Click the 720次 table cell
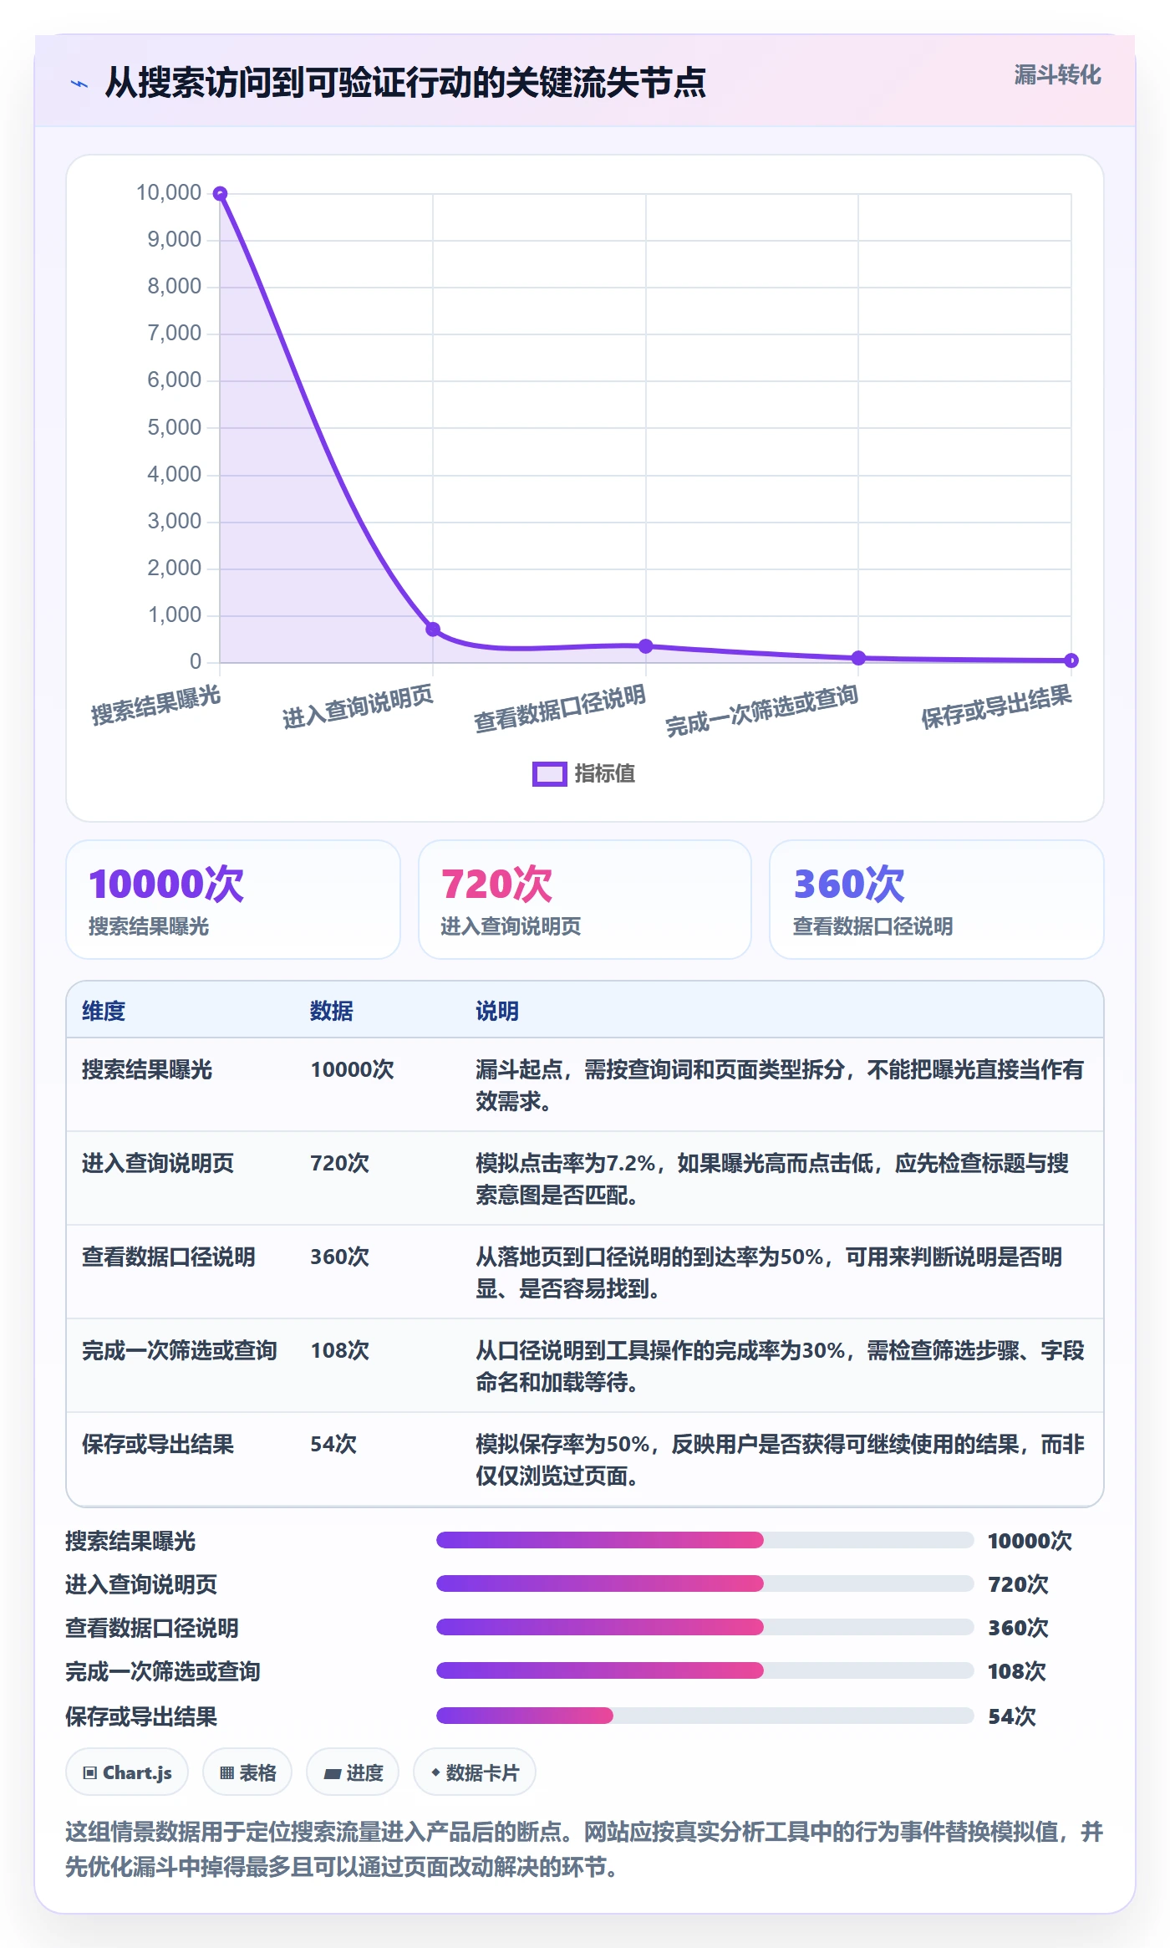This screenshot has width=1170, height=1948. (340, 1163)
